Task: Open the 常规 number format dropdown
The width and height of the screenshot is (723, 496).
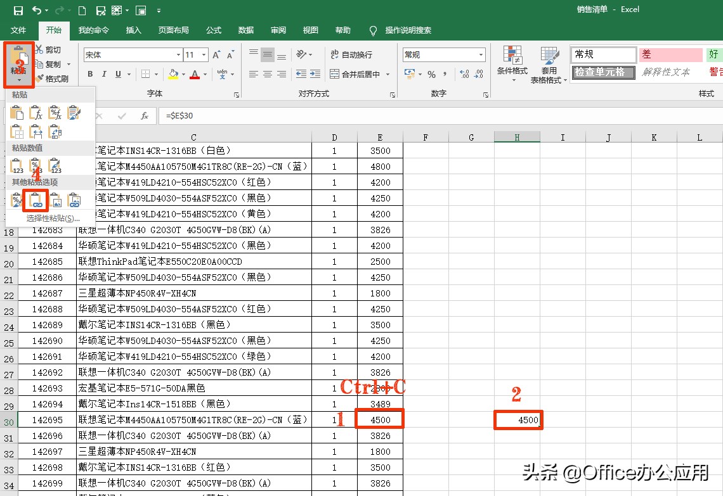Action: point(481,55)
